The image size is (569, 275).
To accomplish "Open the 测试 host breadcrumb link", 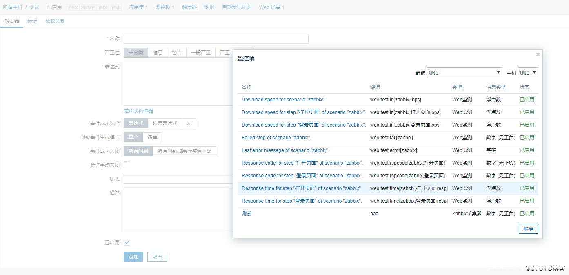I will 34,7.
